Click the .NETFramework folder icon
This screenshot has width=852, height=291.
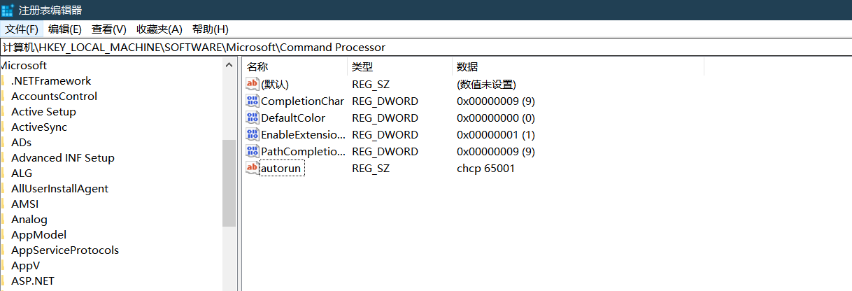[3, 81]
